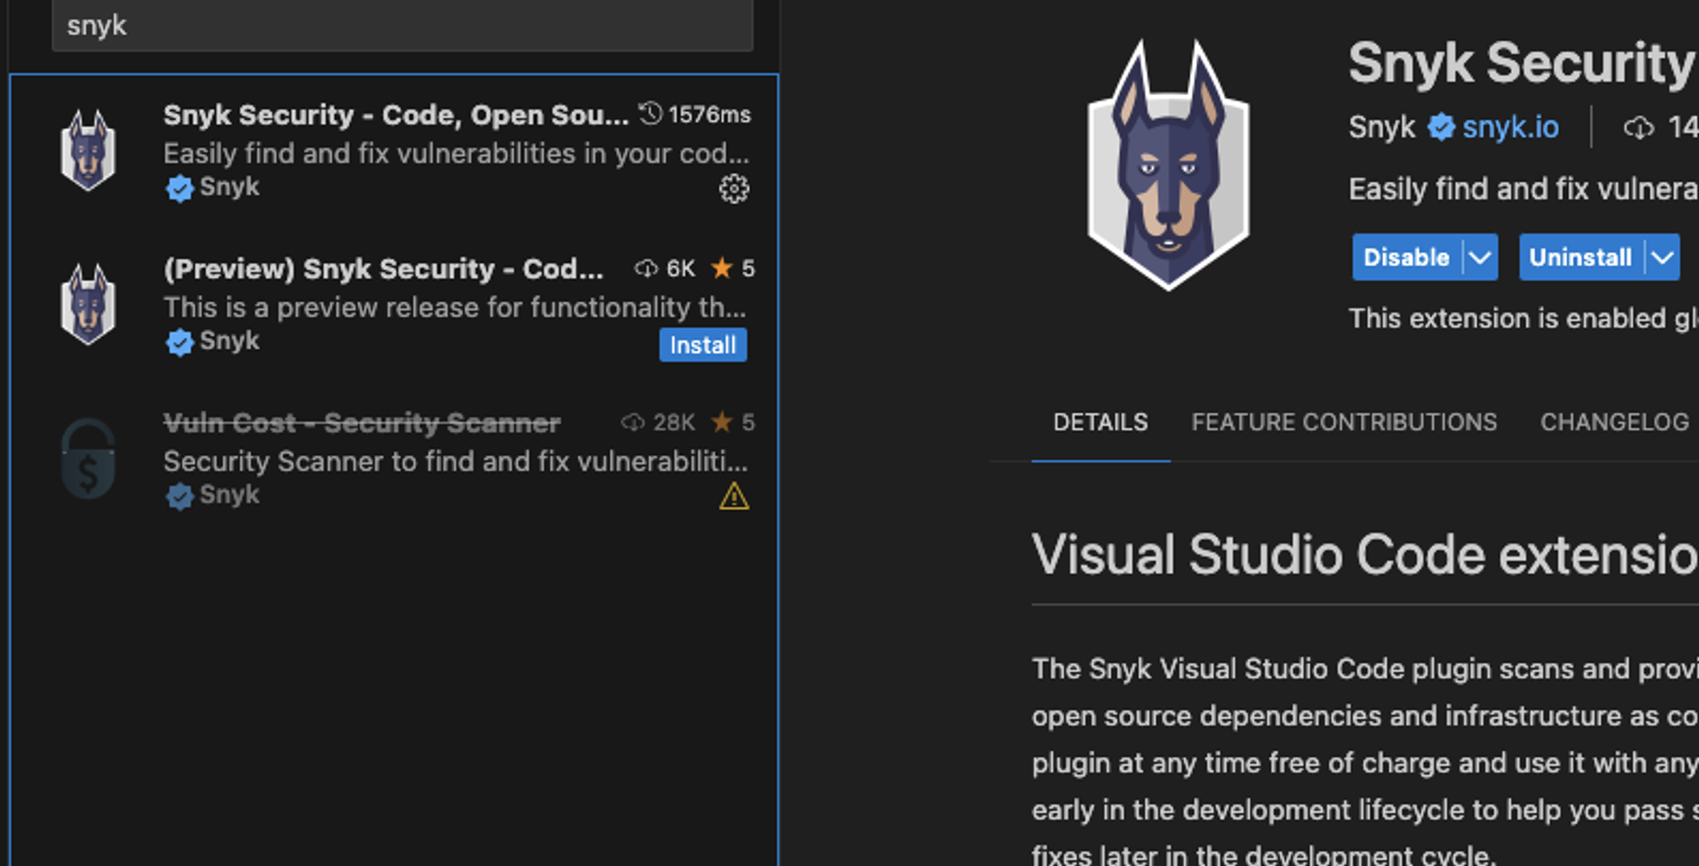This screenshot has height=866, width=1699.
Task: Click the snyk extension search field
Action: [x=402, y=25]
